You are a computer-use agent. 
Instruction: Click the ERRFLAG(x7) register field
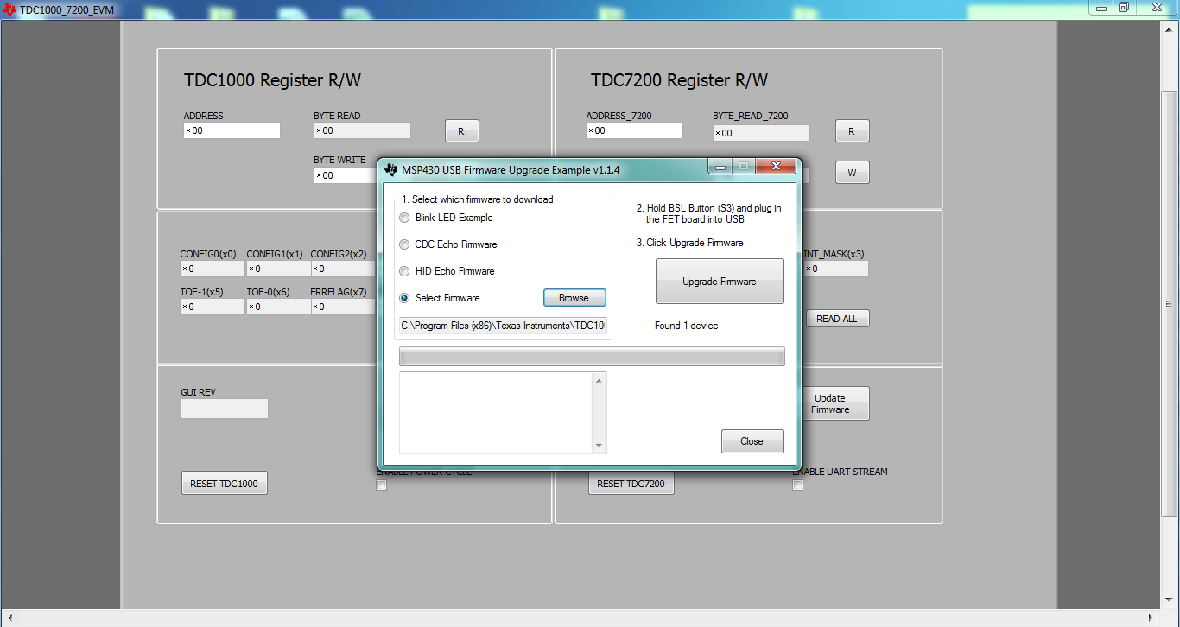pyautogui.click(x=344, y=307)
